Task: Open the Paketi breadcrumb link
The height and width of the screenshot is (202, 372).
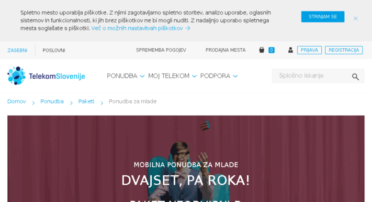Action: (86, 101)
